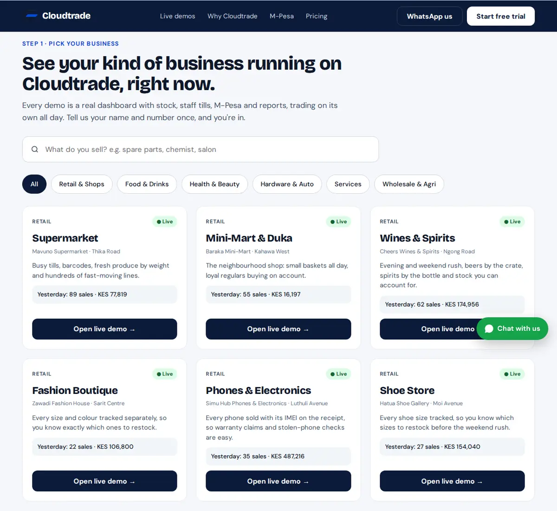Image resolution: width=557 pixels, height=511 pixels.
Task: Open live demo for Supermarket
Action: click(104, 329)
